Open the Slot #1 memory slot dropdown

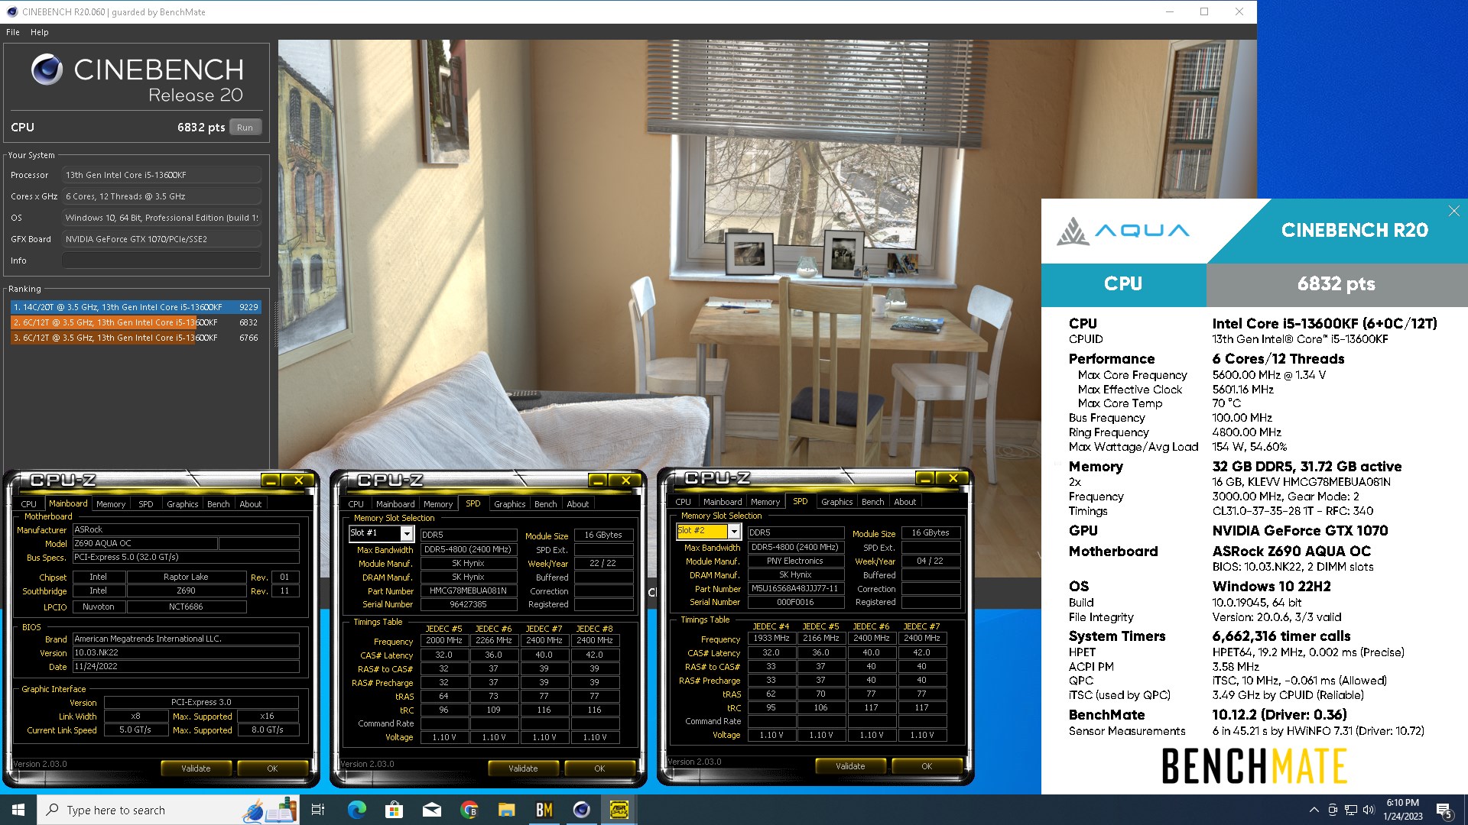(407, 534)
